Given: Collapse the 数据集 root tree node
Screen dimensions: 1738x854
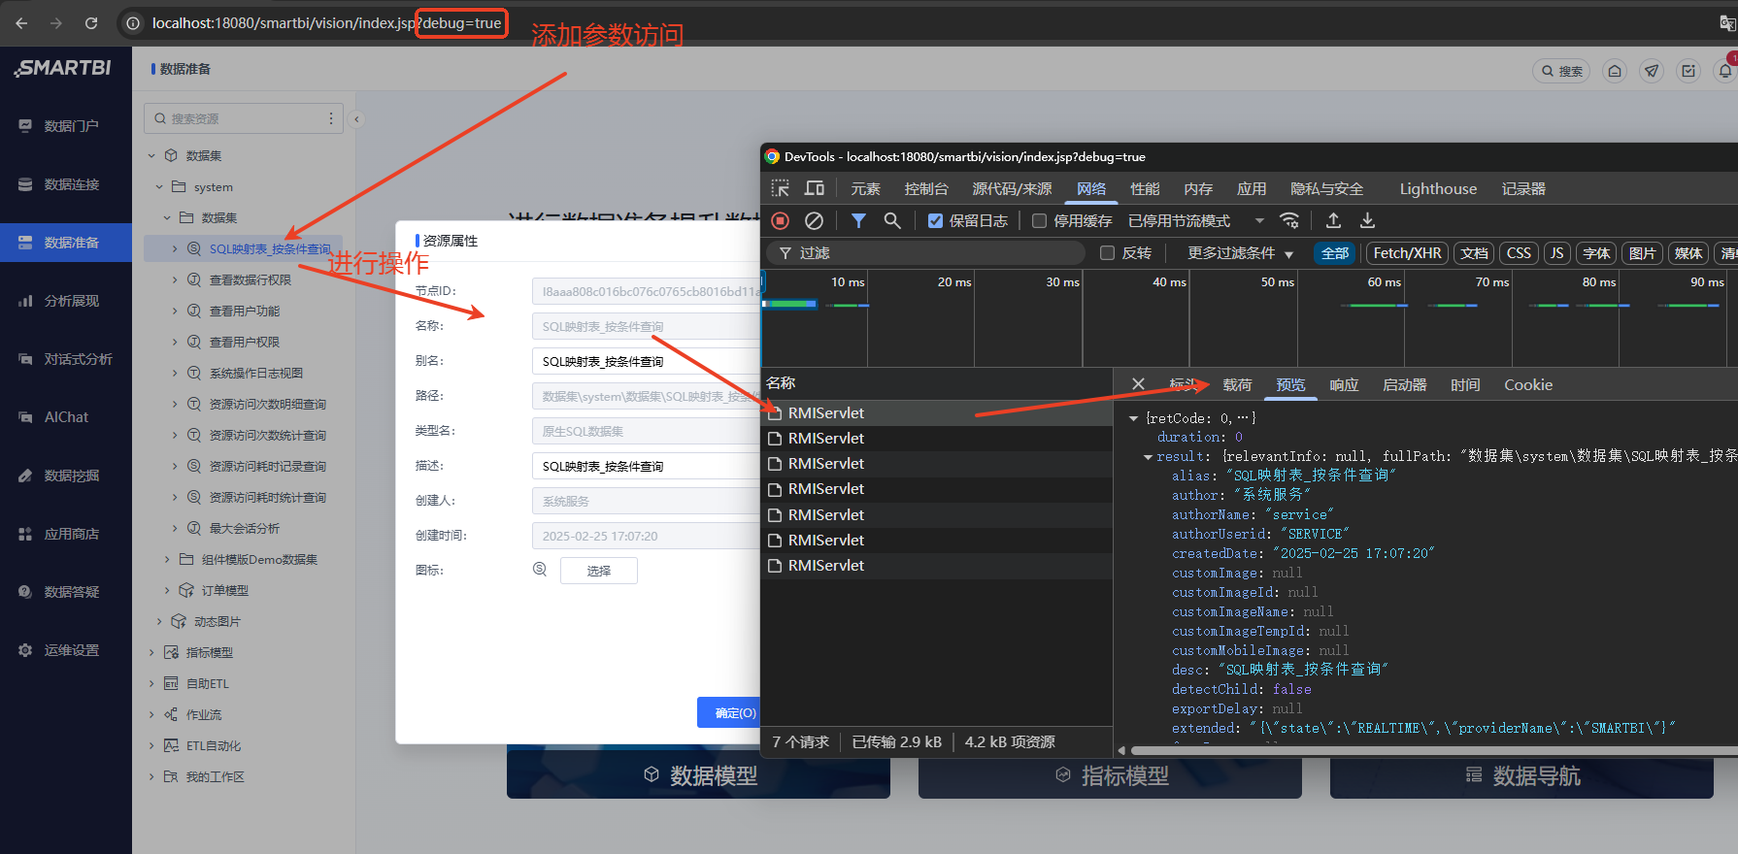Looking at the screenshot, I should tap(151, 155).
